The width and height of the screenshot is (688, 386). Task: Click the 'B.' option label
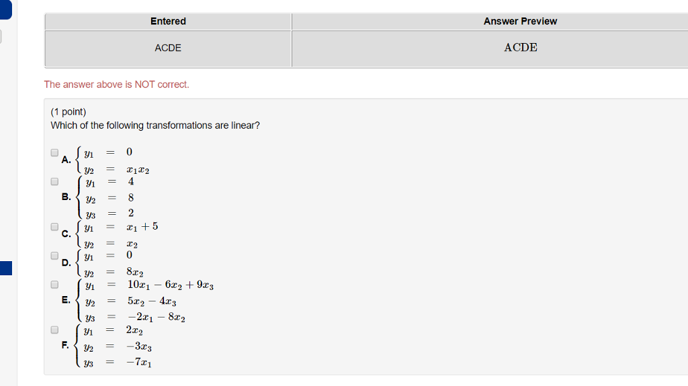click(x=66, y=197)
